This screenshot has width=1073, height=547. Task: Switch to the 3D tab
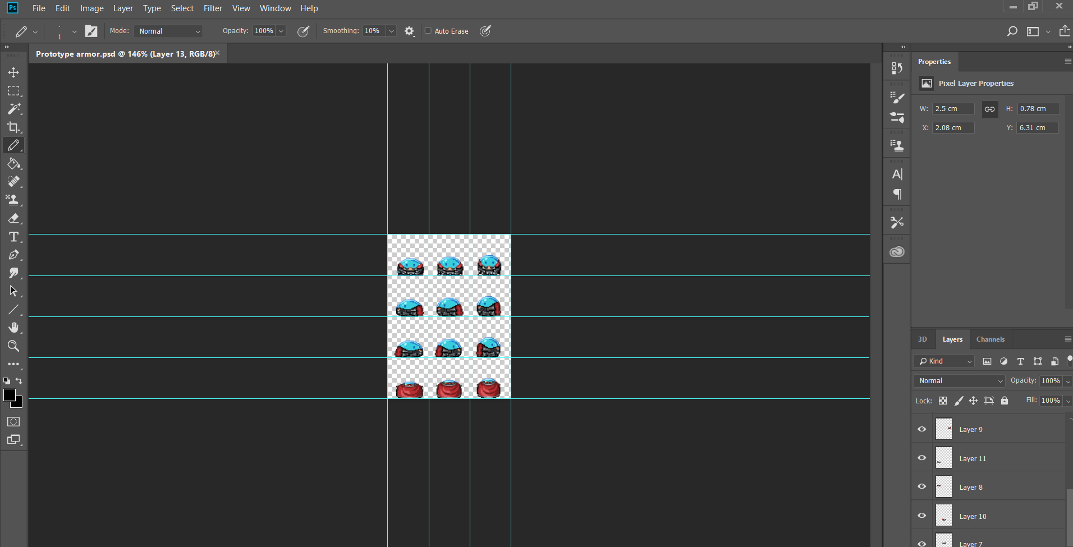point(922,339)
